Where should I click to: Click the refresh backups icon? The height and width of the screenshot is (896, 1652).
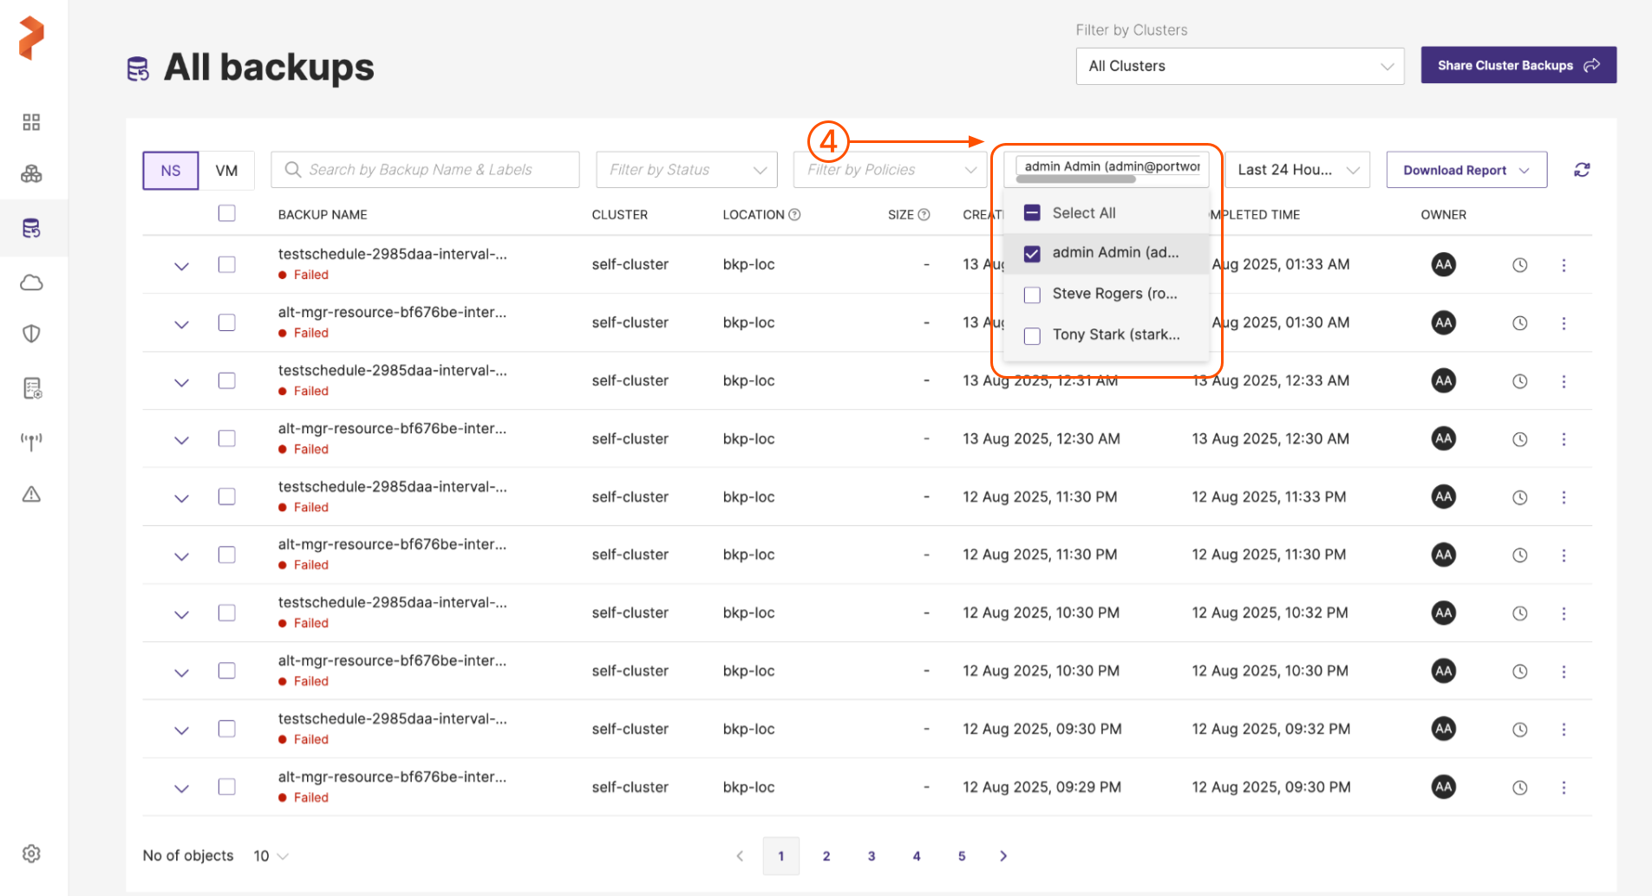click(x=1582, y=170)
